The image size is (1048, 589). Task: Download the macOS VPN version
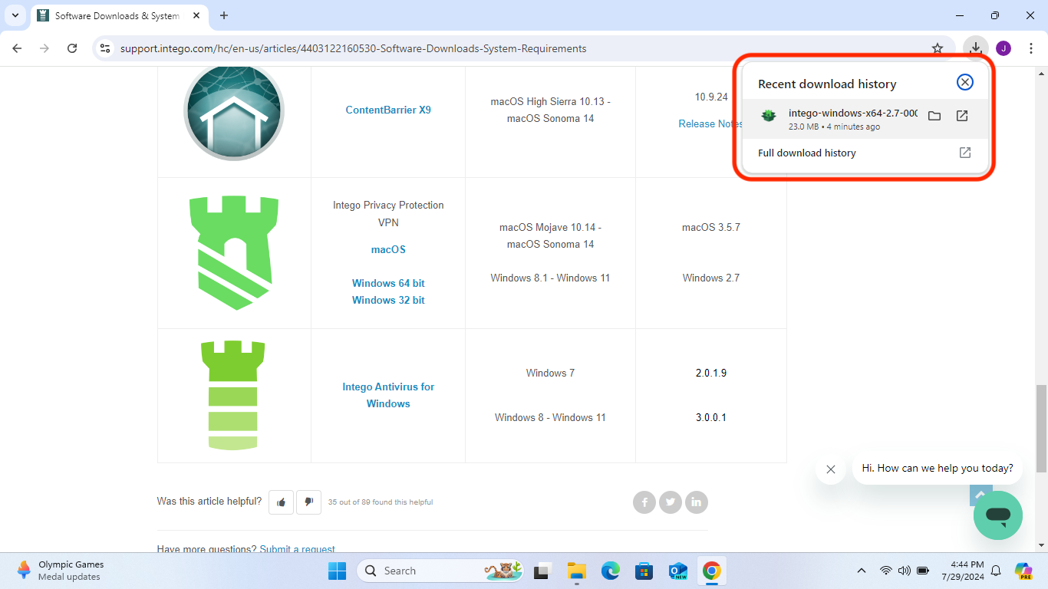coord(388,249)
